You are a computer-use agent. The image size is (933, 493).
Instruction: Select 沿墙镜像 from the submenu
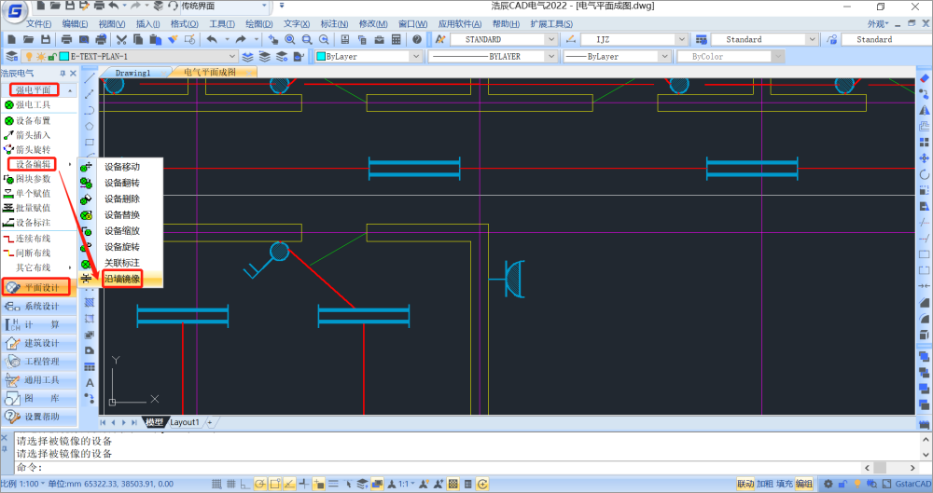coord(122,279)
